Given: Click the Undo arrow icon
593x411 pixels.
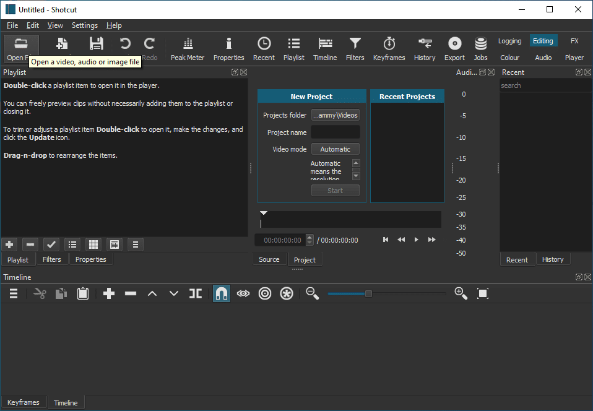Looking at the screenshot, I should pyautogui.click(x=125, y=44).
